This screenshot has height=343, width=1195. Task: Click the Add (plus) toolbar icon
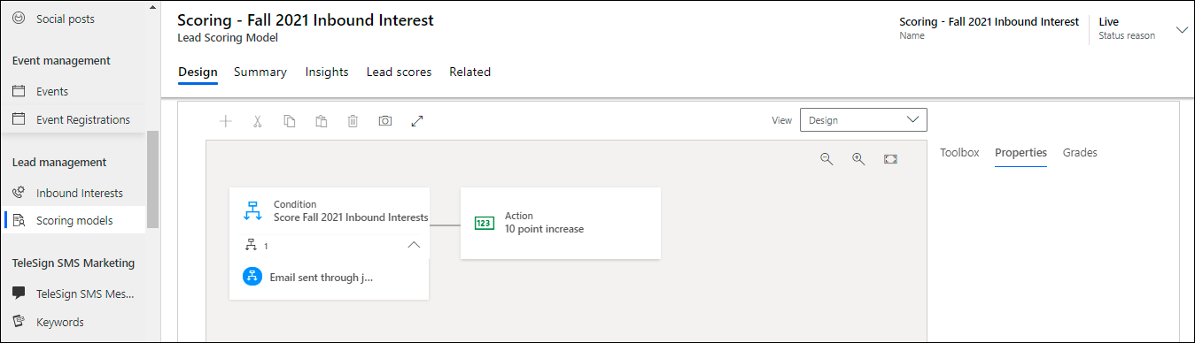click(225, 121)
